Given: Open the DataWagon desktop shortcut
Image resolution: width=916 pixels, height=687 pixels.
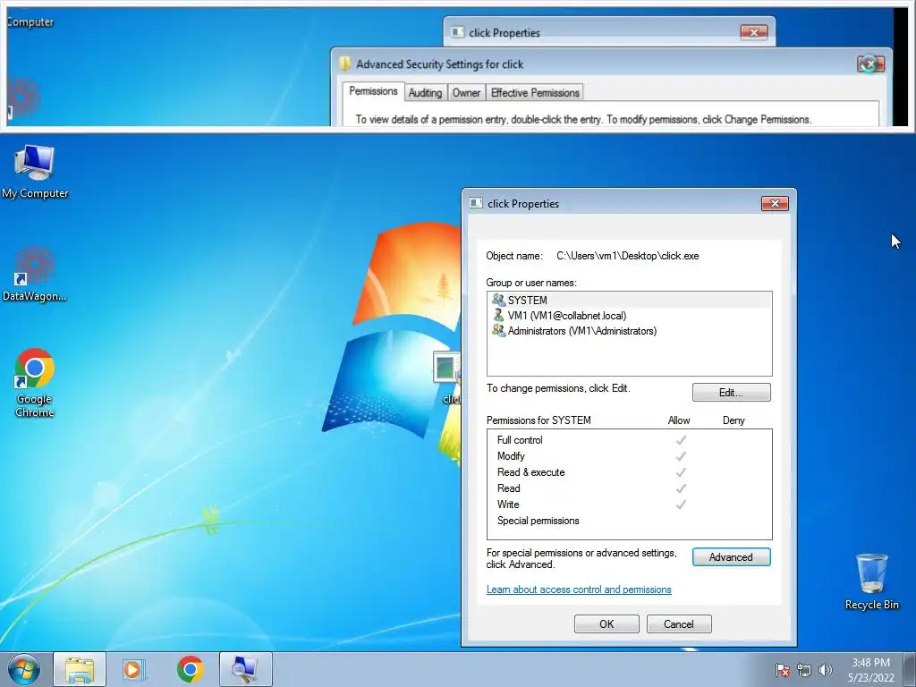Looking at the screenshot, I should 35,274.
